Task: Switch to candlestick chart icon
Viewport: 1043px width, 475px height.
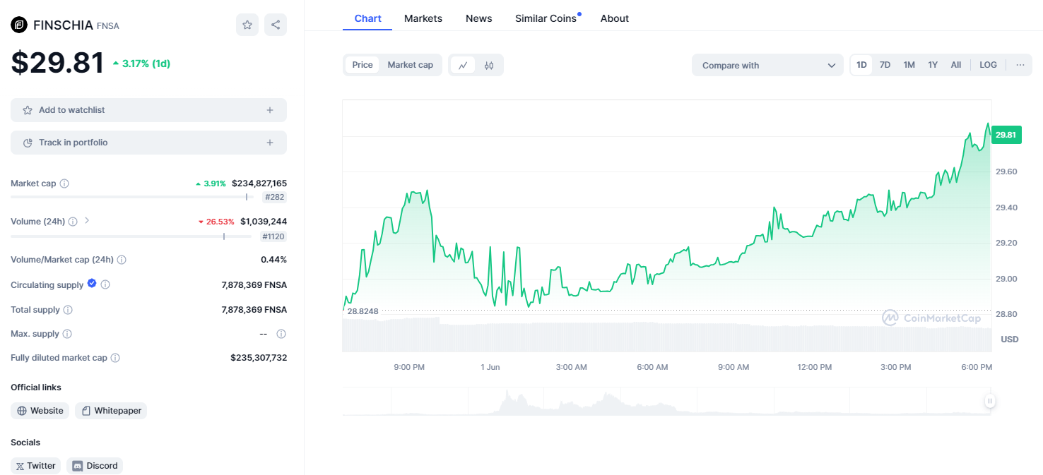Action: (x=489, y=65)
